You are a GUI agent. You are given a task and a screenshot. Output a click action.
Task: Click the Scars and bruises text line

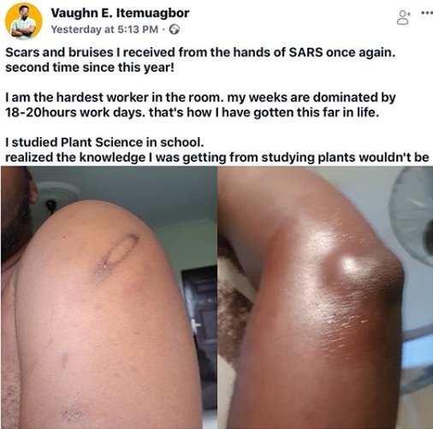coord(200,52)
